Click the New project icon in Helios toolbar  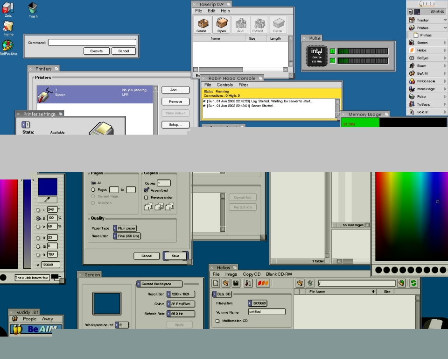coord(216,283)
